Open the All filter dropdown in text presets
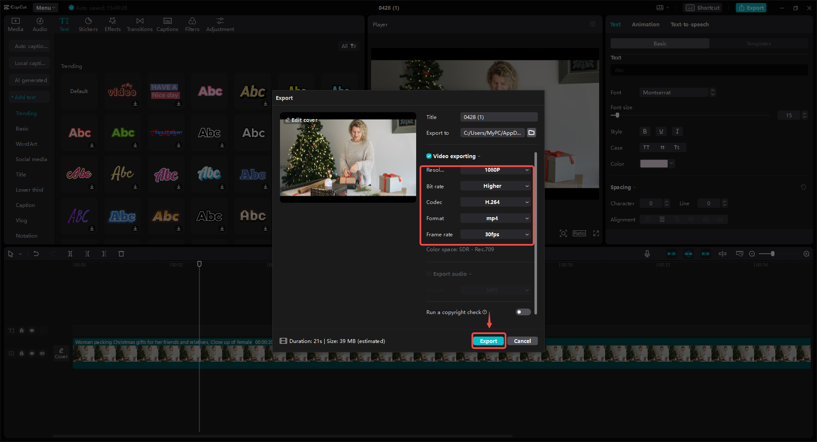Screen dimensions: 817x442 [x=349, y=46]
